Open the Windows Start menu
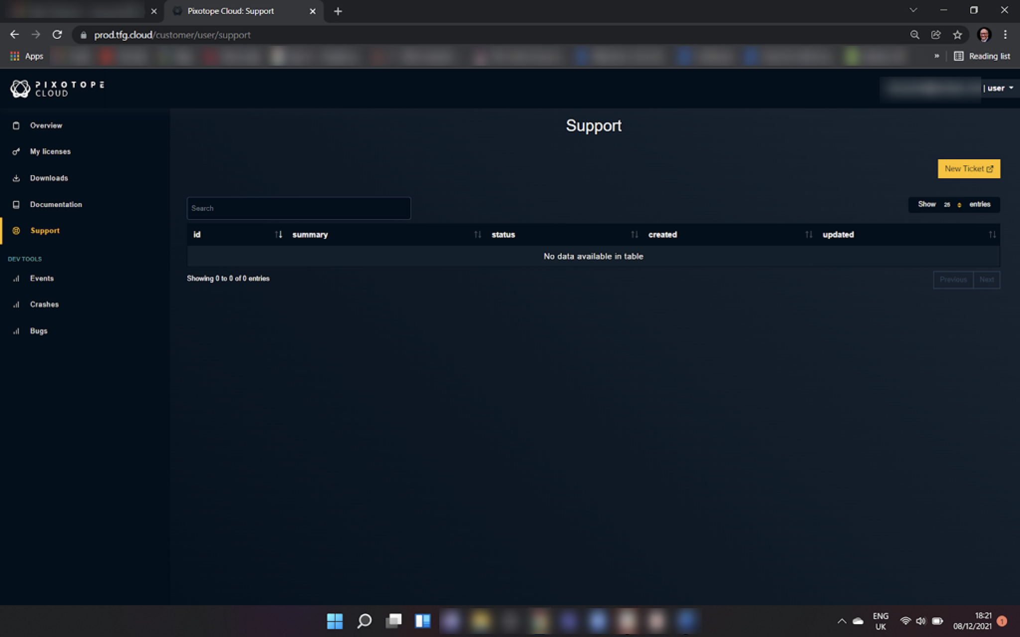Screen dimensions: 1020x637 click(x=335, y=621)
